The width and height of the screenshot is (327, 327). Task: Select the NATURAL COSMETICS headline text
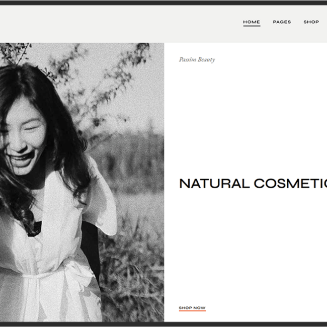(253, 184)
